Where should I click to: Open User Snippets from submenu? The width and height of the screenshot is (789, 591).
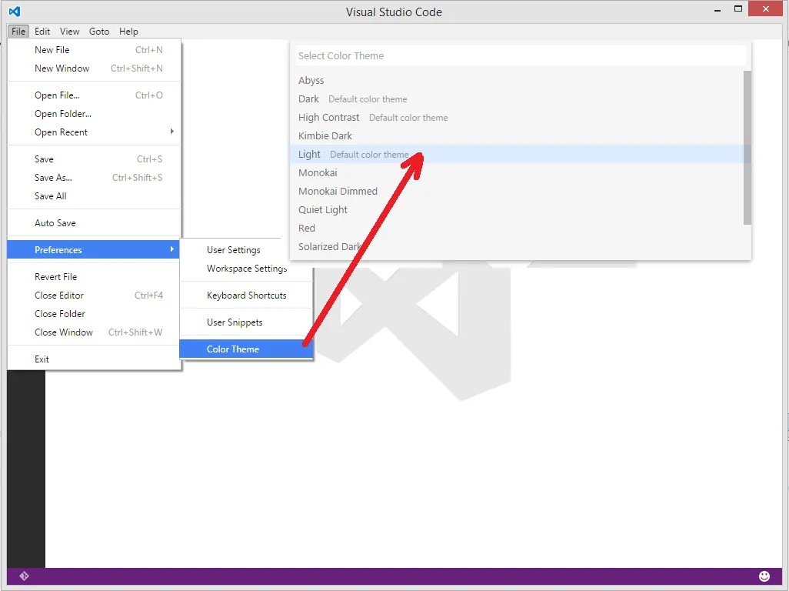point(246,322)
